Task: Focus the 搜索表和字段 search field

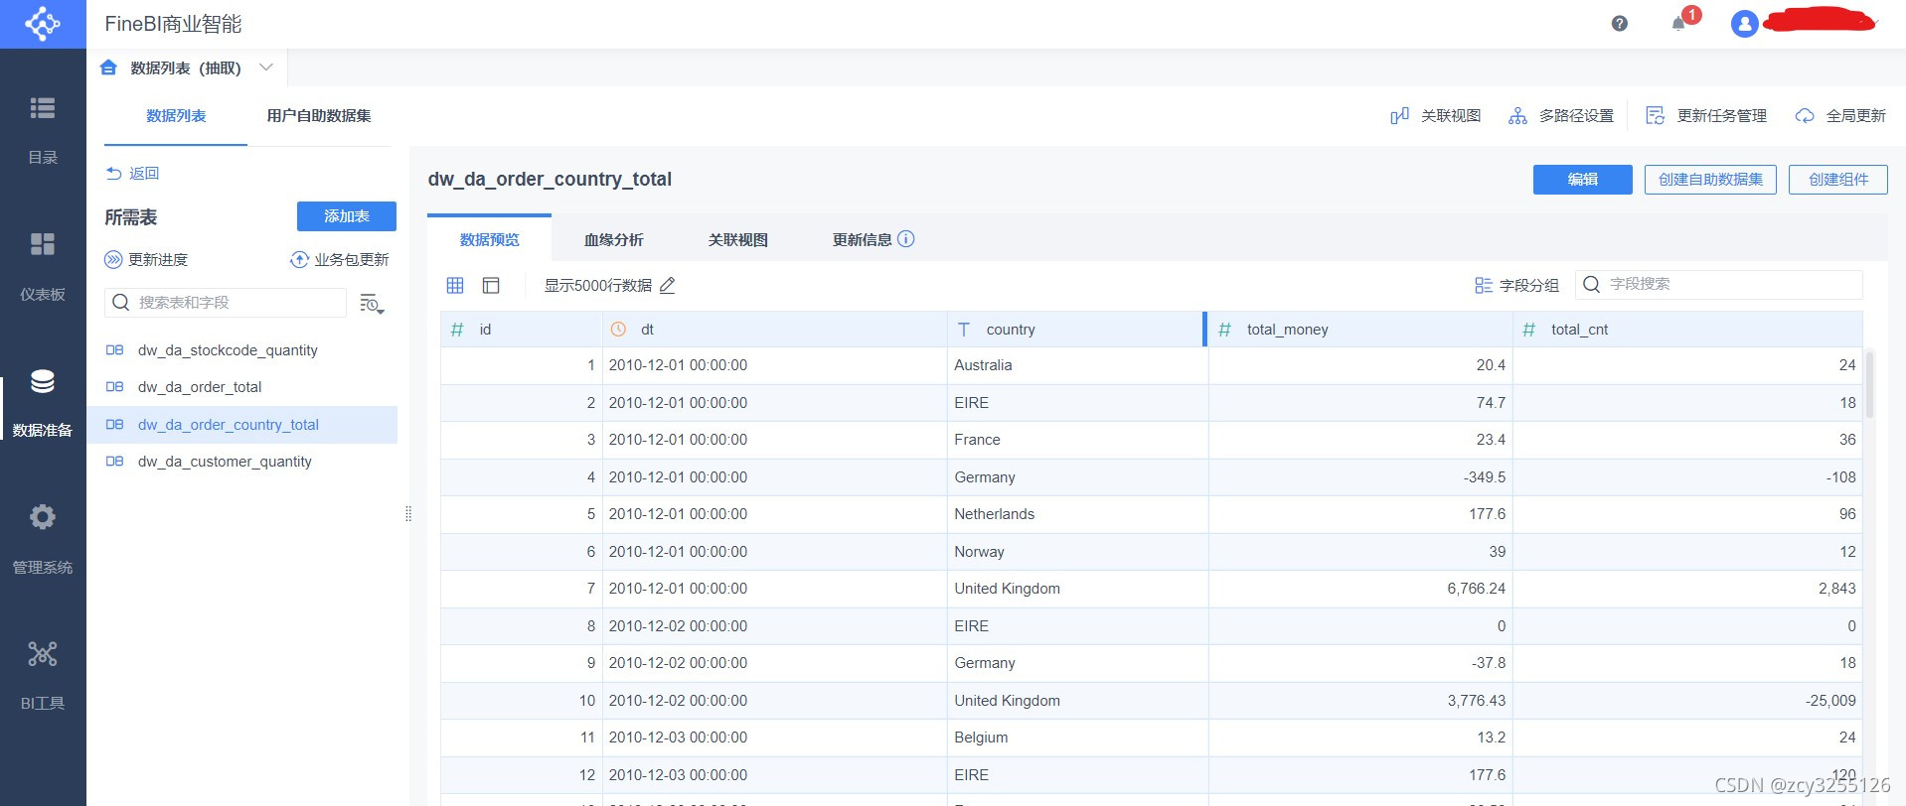Action: (x=226, y=303)
